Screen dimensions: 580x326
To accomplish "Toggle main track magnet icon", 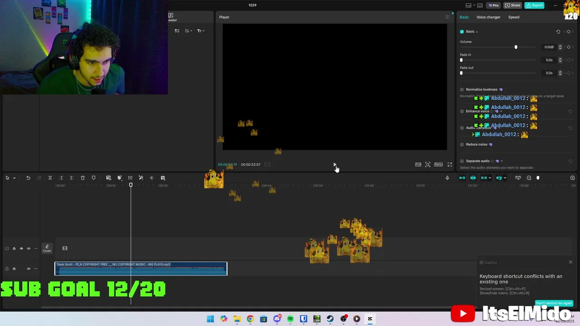I will [462, 178].
